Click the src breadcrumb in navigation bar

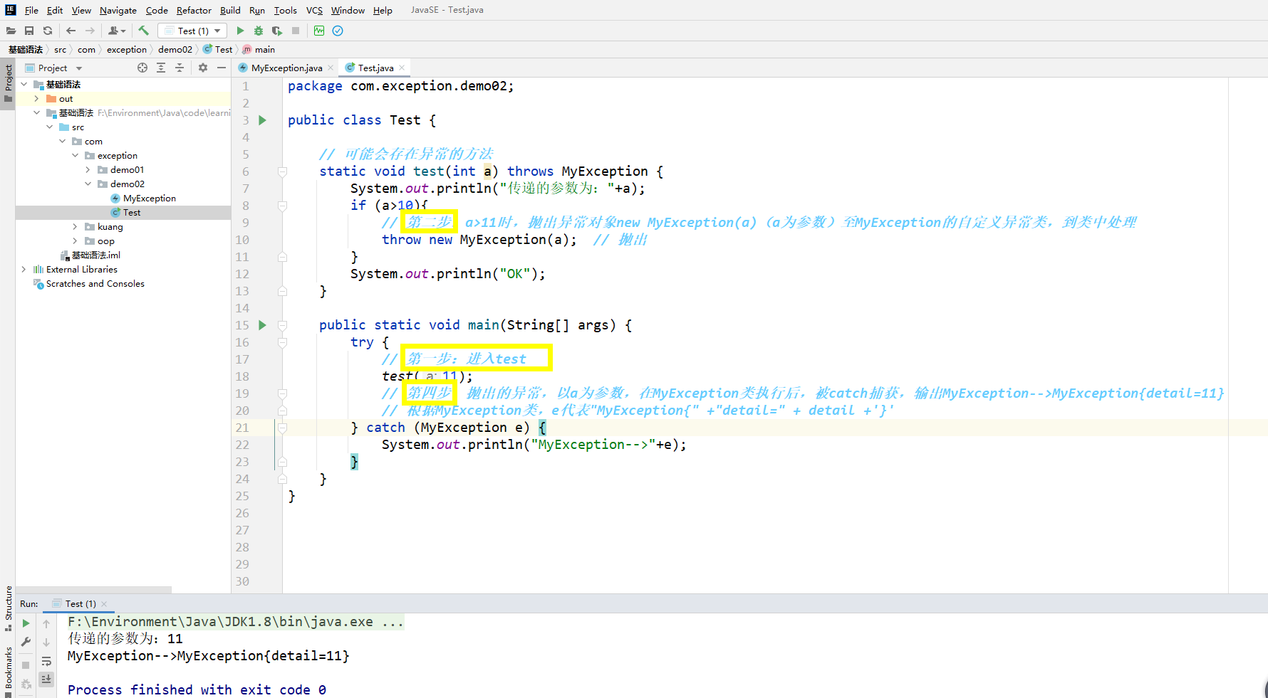click(x=61, y=50)
